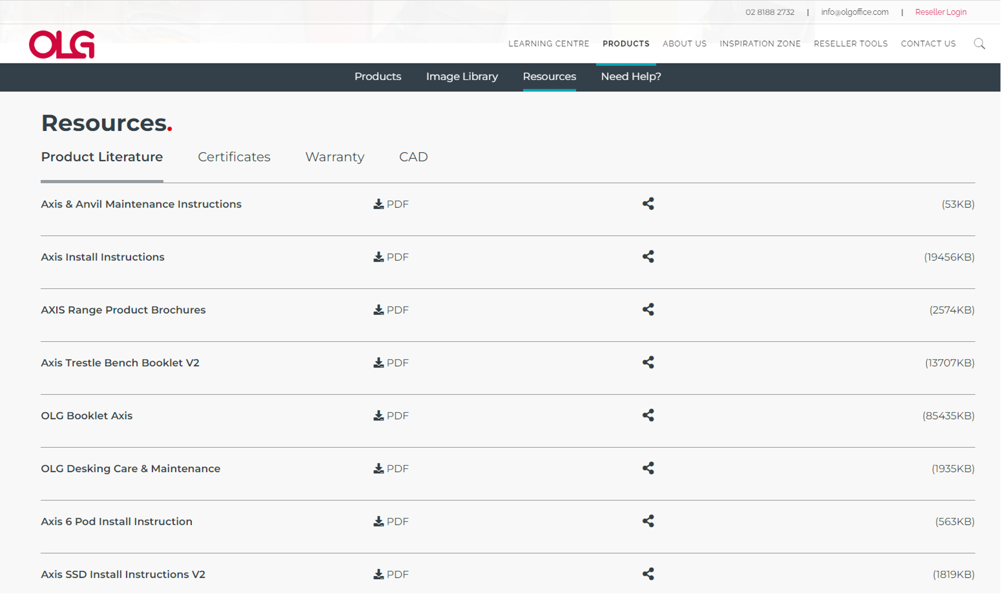Open Inspiration Zone

(x=760, y=44)
